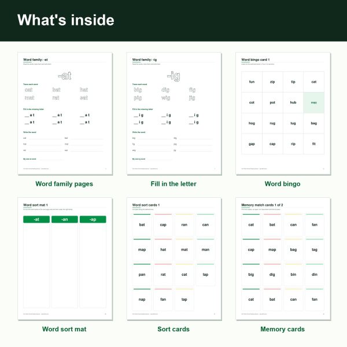This screenshot has width=347, height=347.
Task: Click the "fun" bingo square
Action: pyautogui.click(x=252, y=82)
